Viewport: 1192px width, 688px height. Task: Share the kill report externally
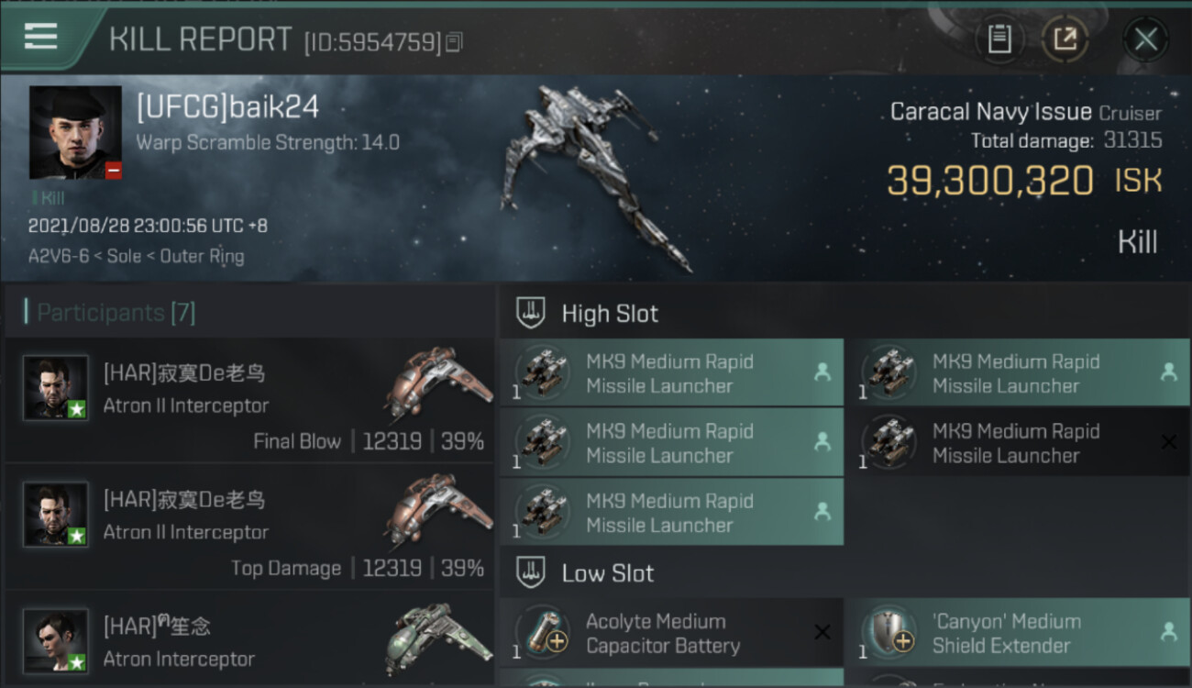click(1065, 39)
